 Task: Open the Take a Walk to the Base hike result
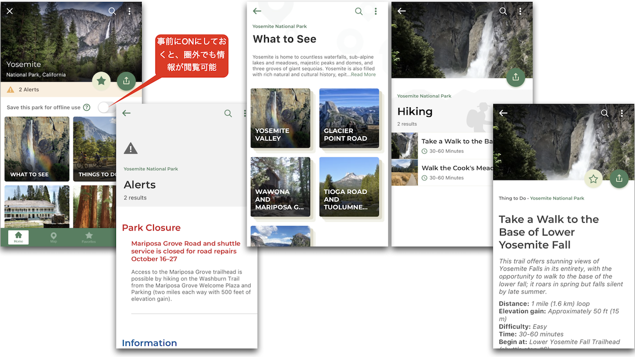coord(442,146)
